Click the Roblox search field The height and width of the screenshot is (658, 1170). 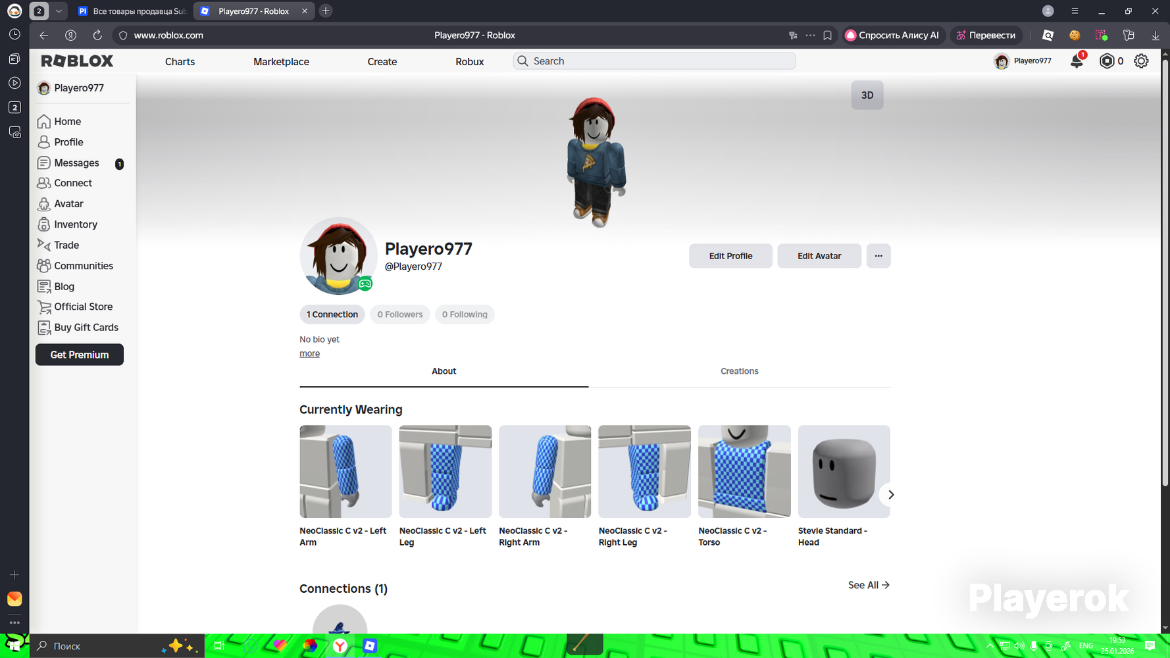tap(654, 61)
